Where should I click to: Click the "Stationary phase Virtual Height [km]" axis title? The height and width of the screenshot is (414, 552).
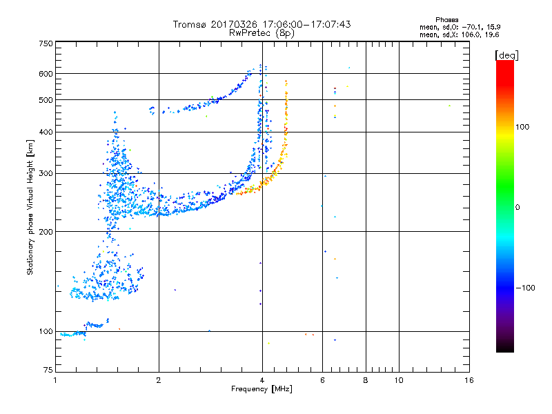click(30, 208)
